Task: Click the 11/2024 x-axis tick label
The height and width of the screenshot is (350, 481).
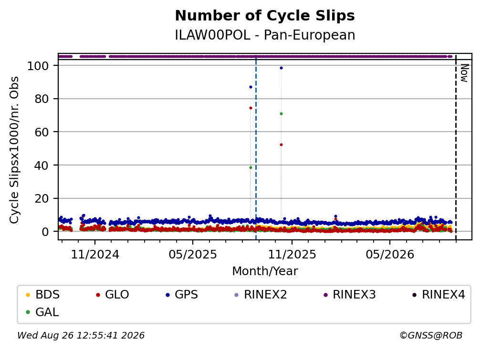Action: [95, 254]
